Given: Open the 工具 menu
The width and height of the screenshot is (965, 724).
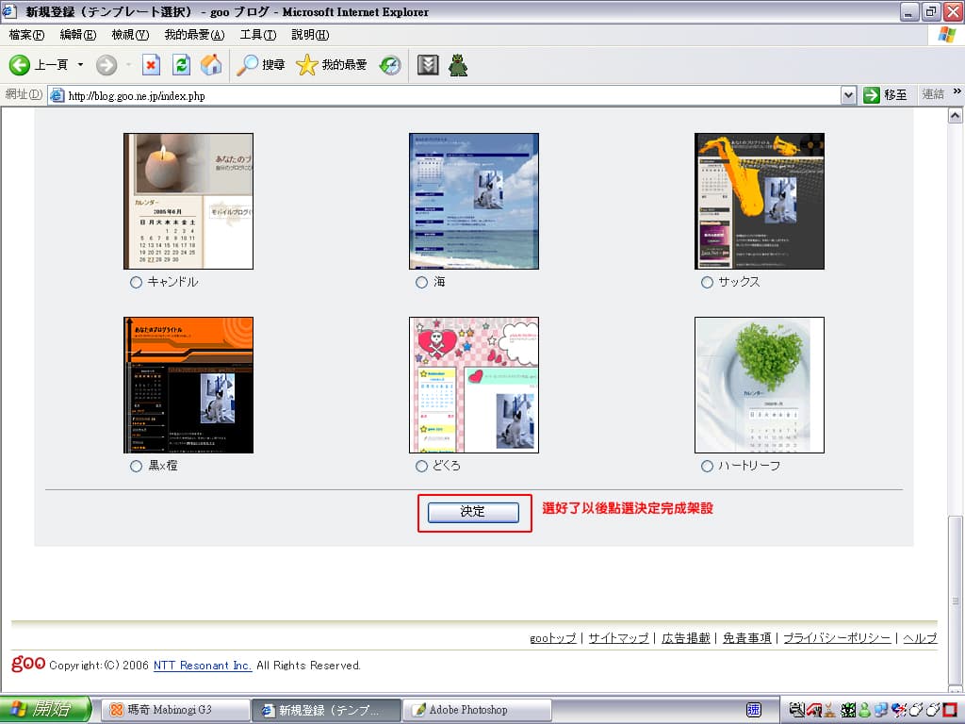Looking at the screenshot, I should point(257,35).
